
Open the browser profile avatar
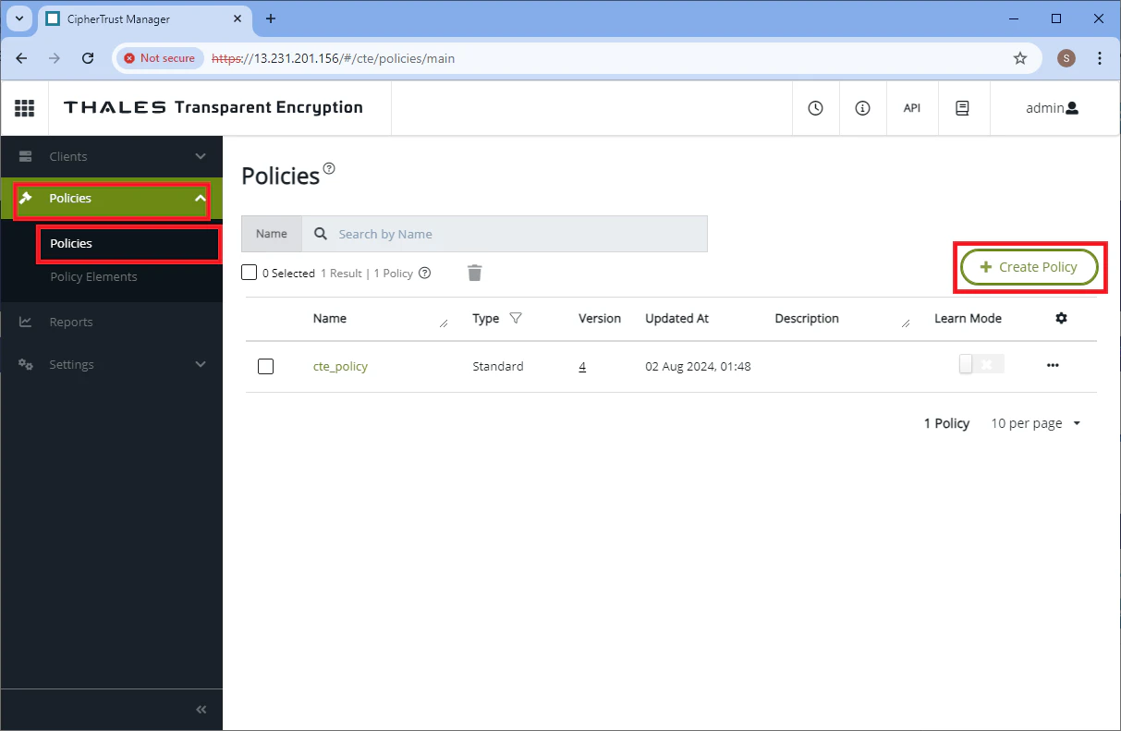1066,58
